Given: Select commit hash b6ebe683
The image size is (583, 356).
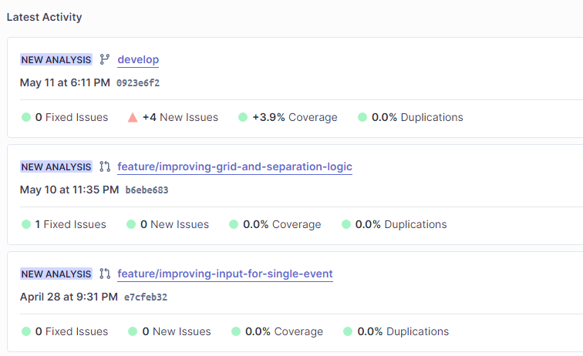Looking at the screenshot, I should [147, 190].
